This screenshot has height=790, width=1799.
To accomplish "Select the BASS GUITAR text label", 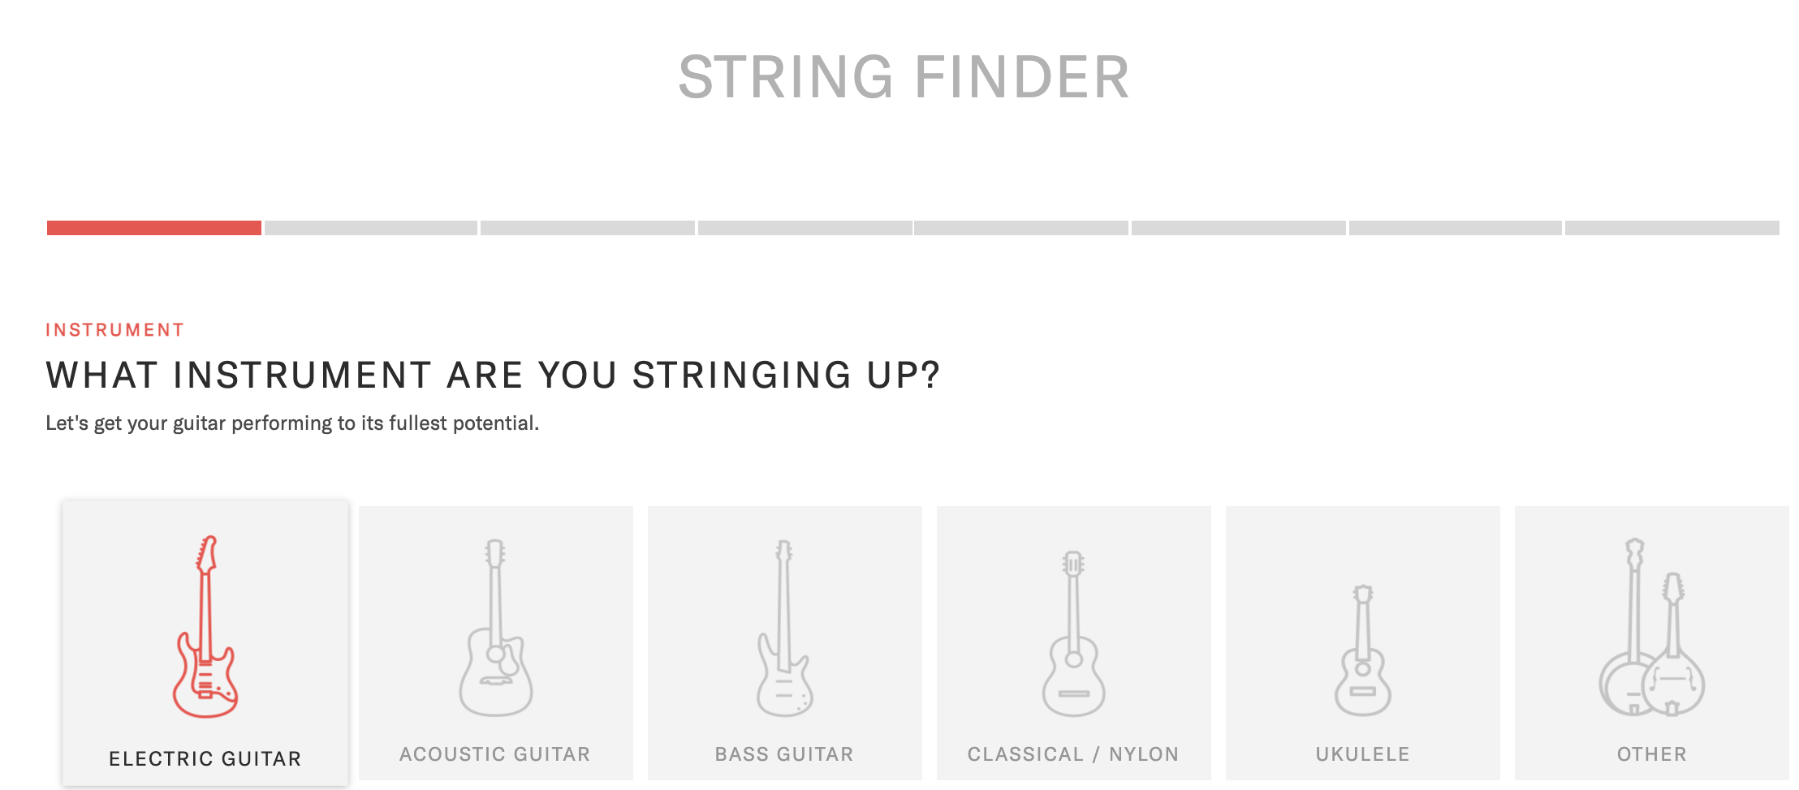I will [784, 754].
